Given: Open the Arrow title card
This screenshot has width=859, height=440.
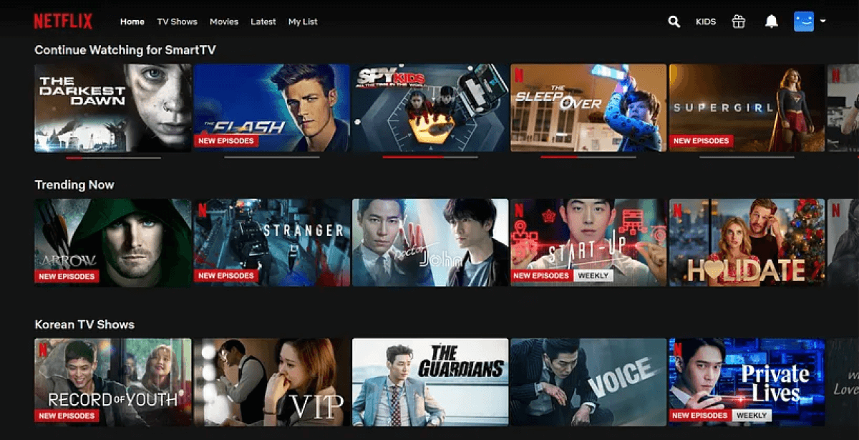Looking at the screenshot, I should (113, 243).
